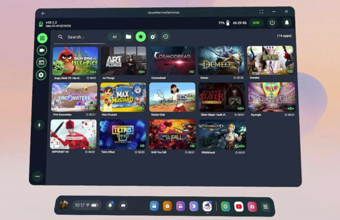Screen dimensions: 340x220
Task: Select the All apps filter
Action: pyautogui.click(x=115, y=37)
